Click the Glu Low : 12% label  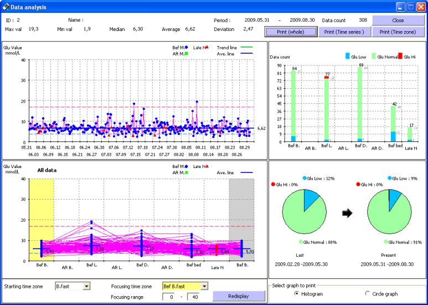tap(321, 179)
